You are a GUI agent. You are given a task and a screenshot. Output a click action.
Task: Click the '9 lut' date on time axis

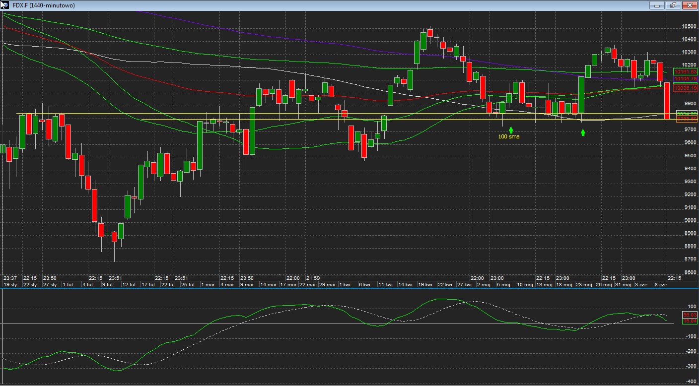[107, 285]
